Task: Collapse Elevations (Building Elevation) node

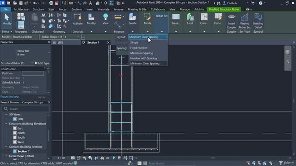Action: [6, 124]
